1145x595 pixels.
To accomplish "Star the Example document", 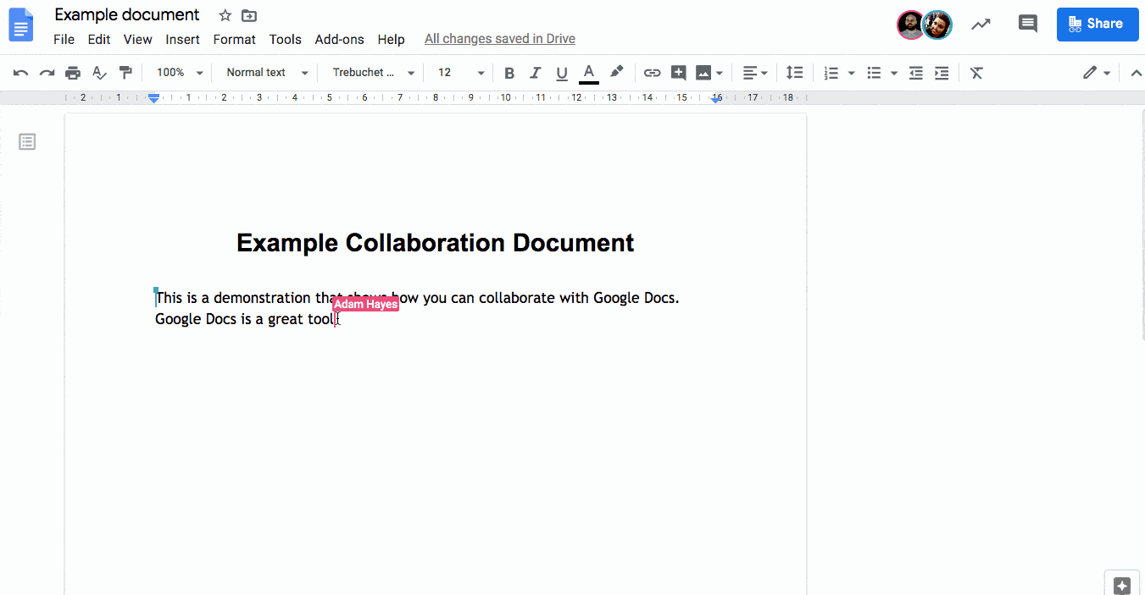I will (x=225, y=15).
